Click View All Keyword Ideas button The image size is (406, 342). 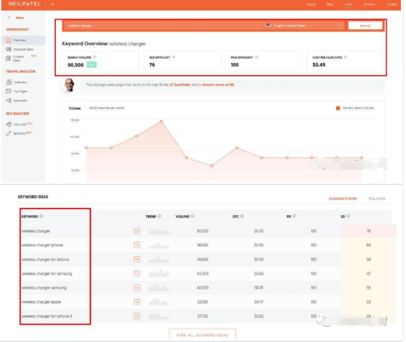pyautogui.click(x=202, y=335)
